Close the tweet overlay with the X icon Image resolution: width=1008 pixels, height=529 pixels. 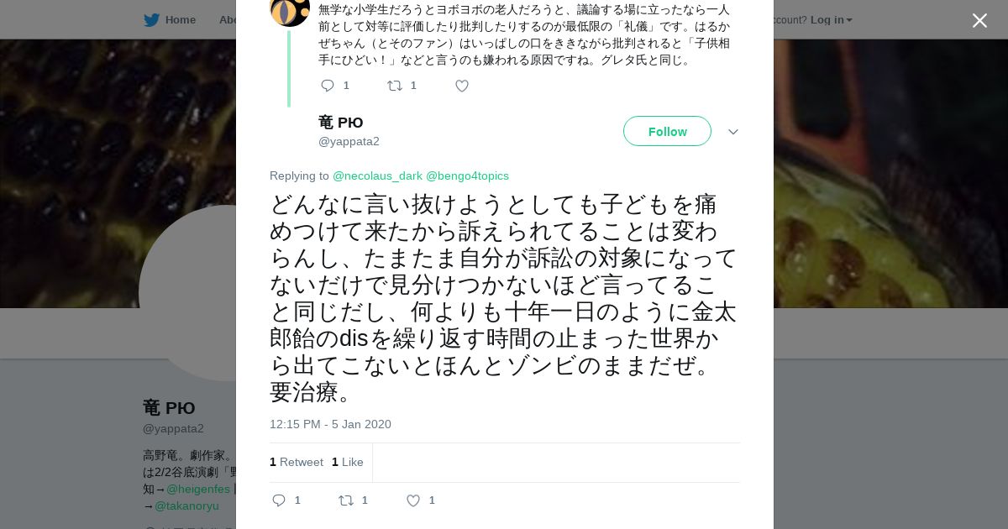point(979,21)
